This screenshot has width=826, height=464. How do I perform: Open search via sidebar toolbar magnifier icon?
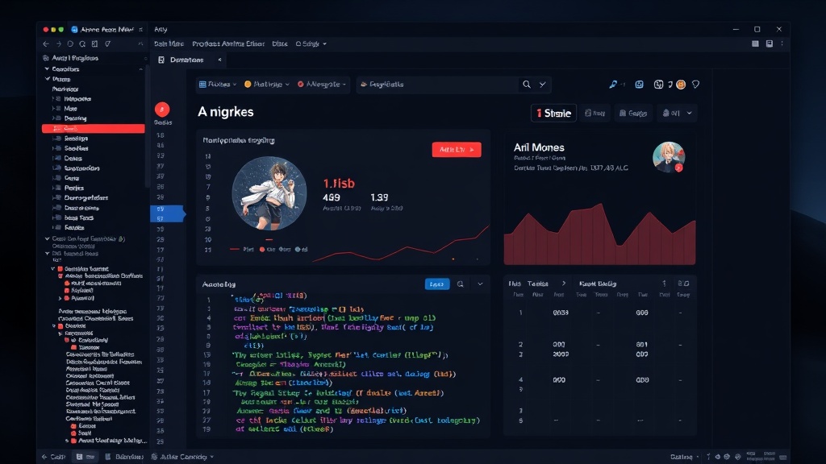[x=82, y=44]
